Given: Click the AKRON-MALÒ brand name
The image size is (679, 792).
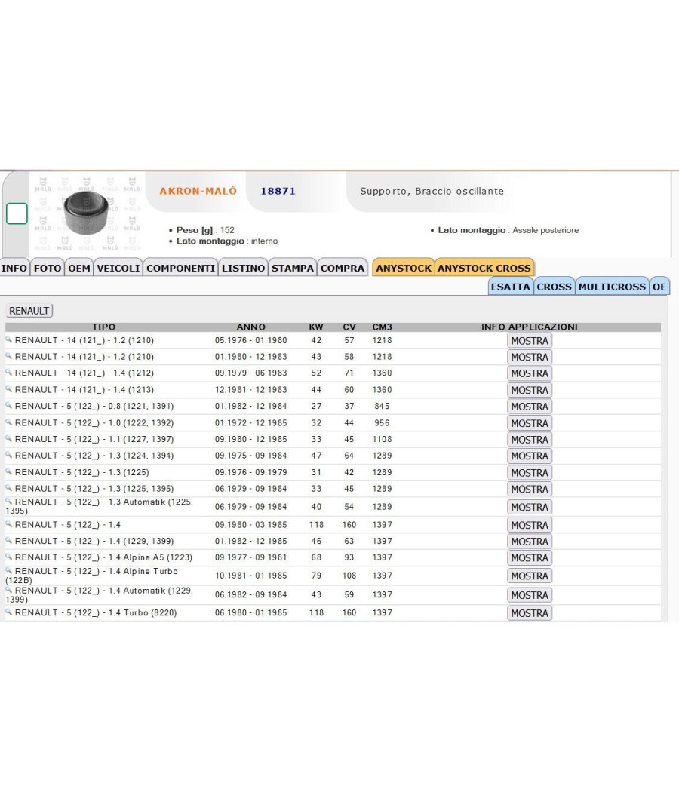Looking at the screenshot, I should coord(198,191).
